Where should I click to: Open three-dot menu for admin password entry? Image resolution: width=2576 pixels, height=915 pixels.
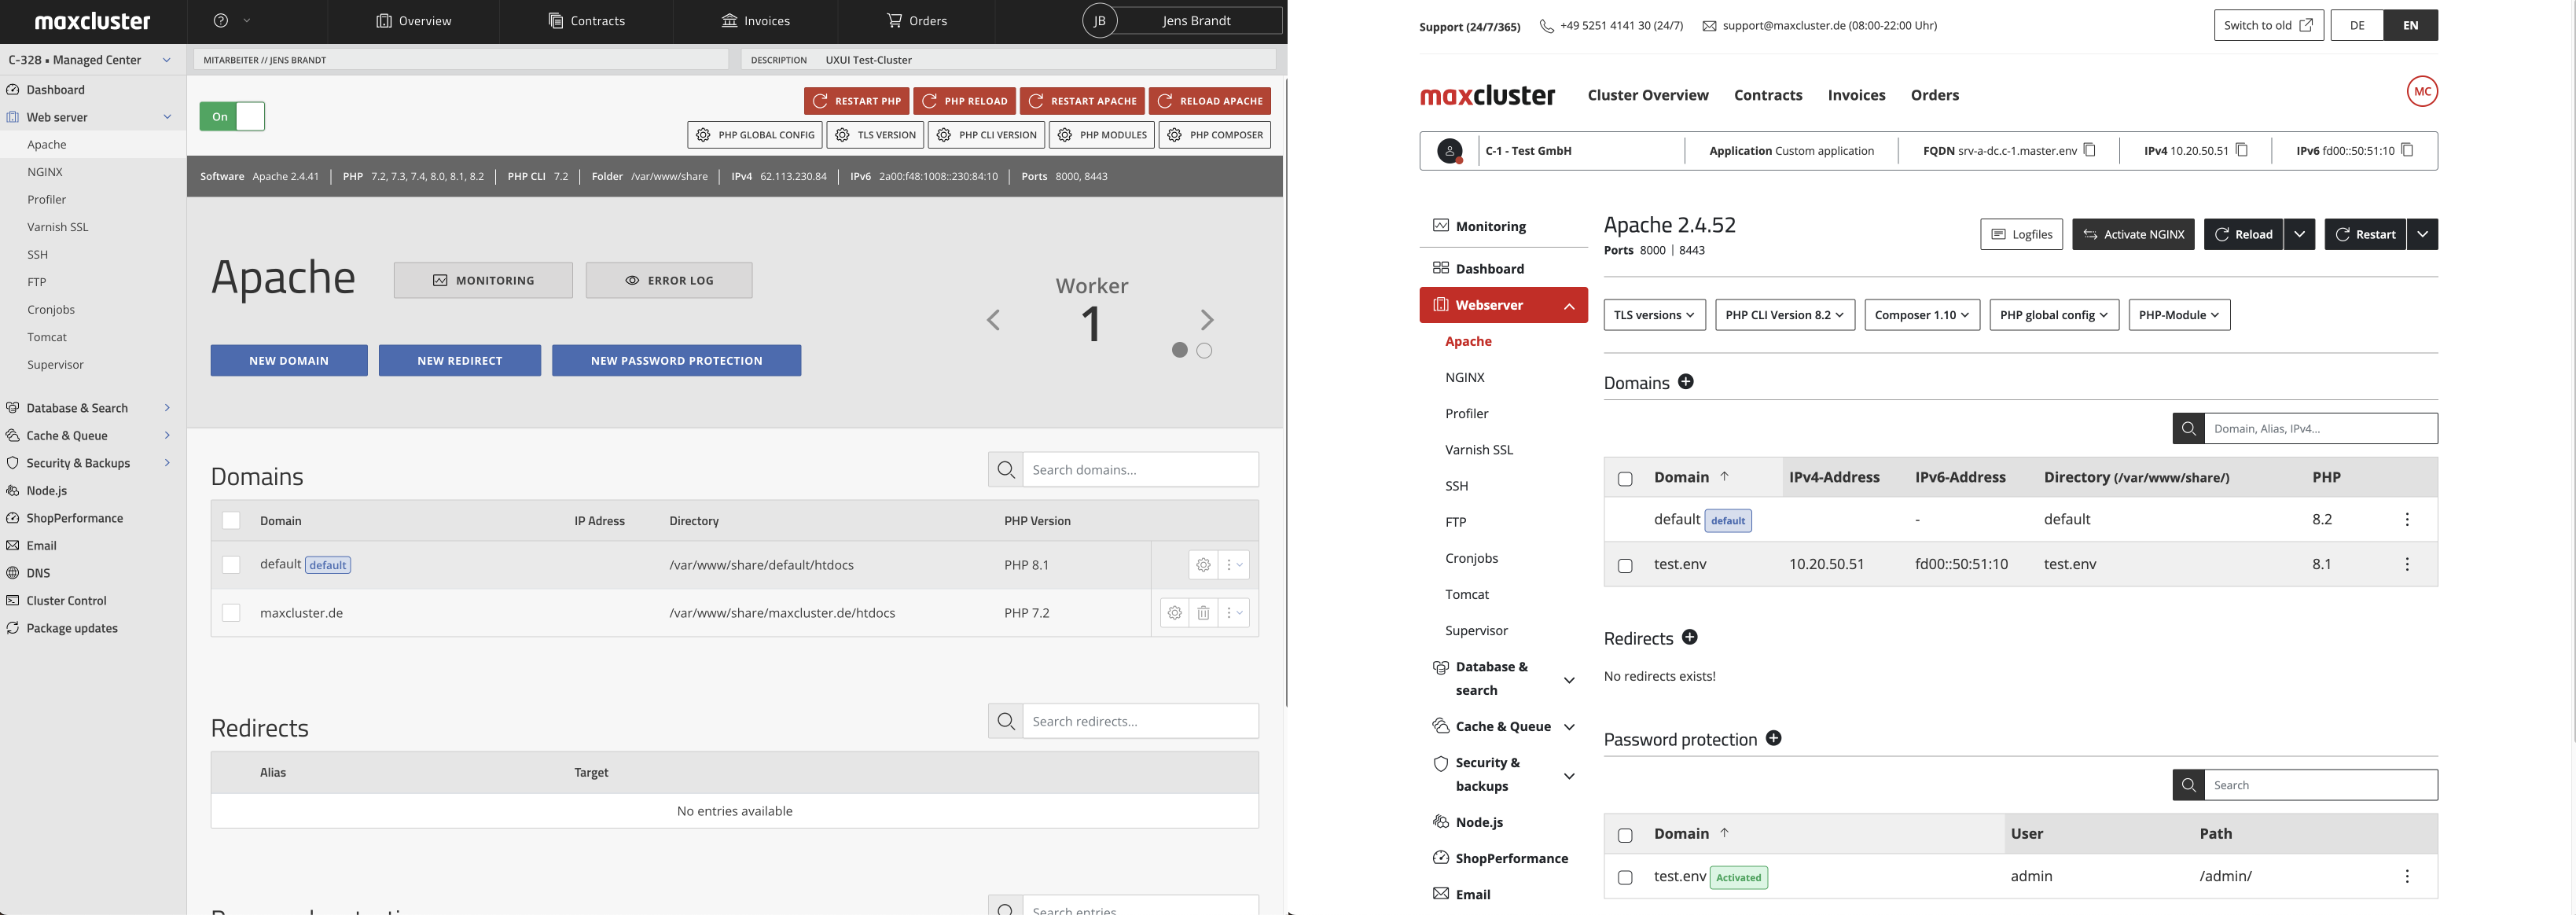tap(2407, 876)
